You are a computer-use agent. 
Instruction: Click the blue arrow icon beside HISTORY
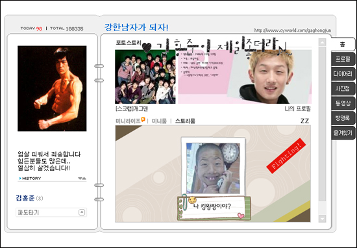[20, 179]
